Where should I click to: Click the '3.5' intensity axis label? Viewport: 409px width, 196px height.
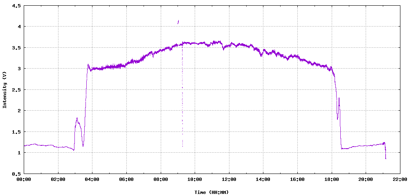click(x=16, y=48)
